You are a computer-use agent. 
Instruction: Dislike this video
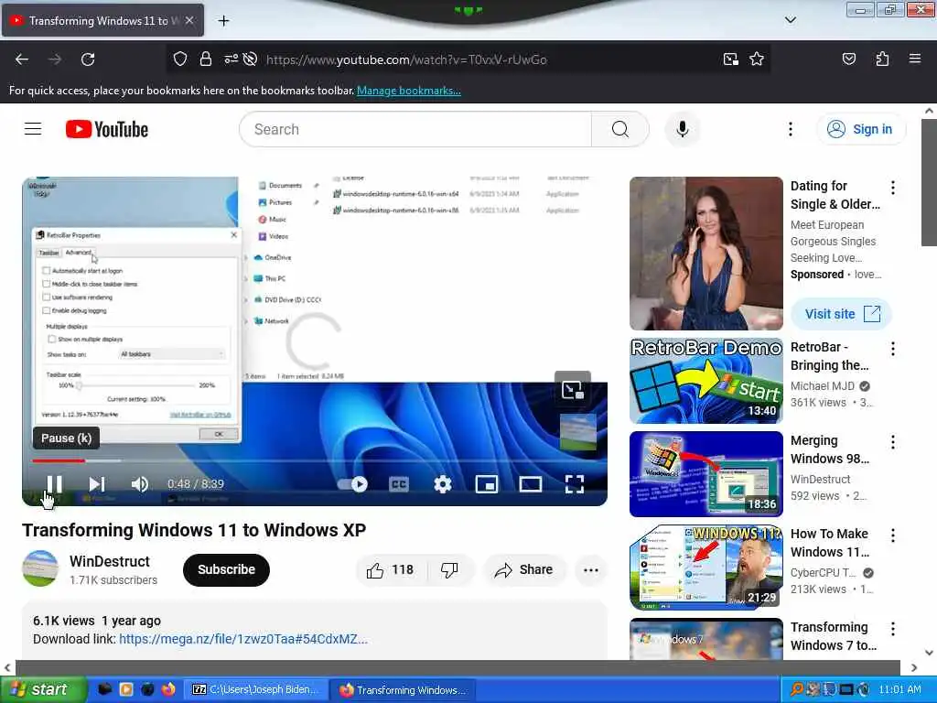pyautogui.click(x=450, y=569)
